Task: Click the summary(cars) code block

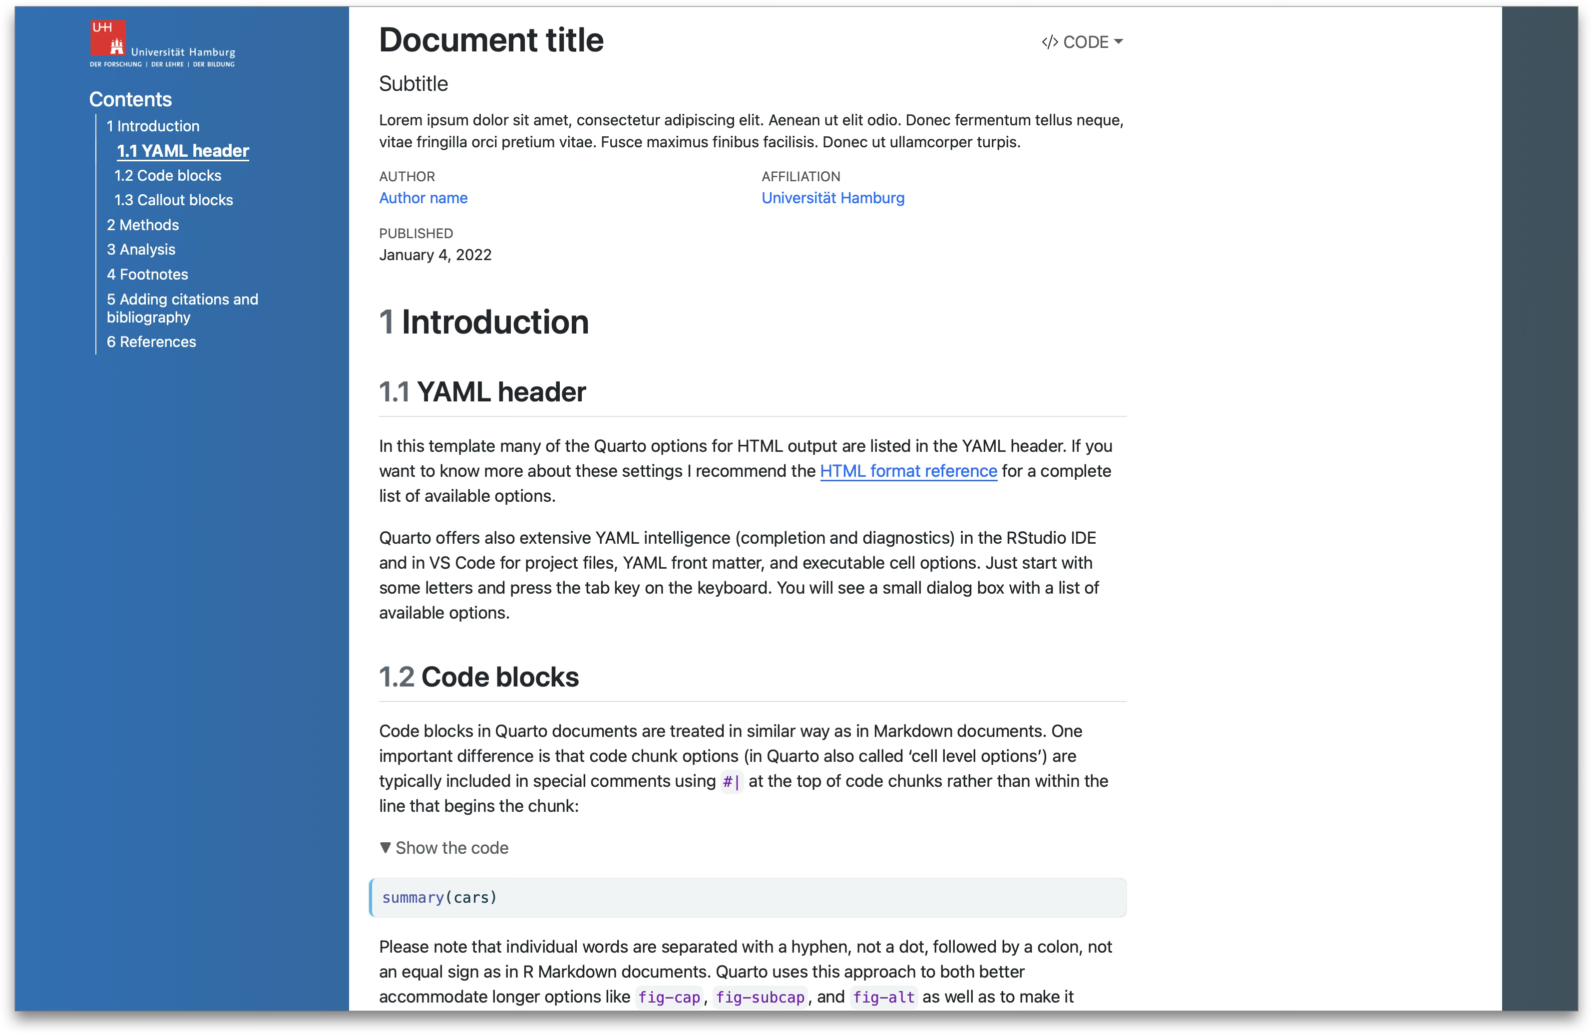Action: click(x=439, y=898)
